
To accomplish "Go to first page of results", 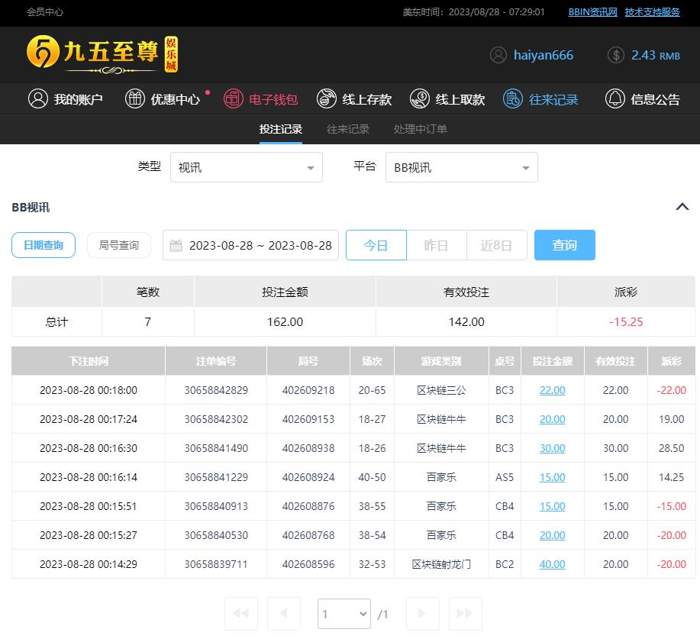I will pyautogui.click(x=241, y=613).
